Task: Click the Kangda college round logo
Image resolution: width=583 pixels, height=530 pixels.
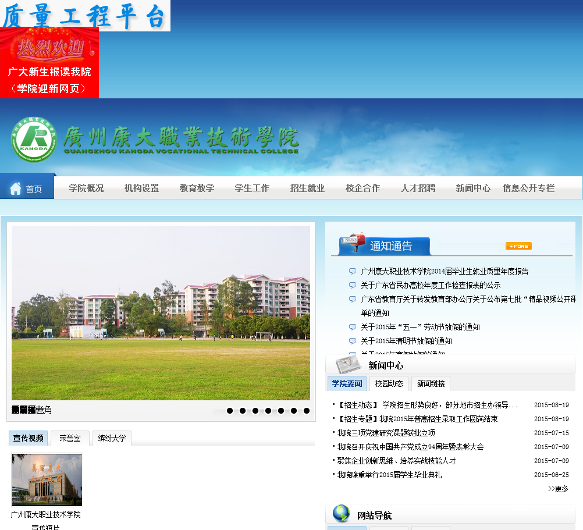Action: click(x=34, y=140)
